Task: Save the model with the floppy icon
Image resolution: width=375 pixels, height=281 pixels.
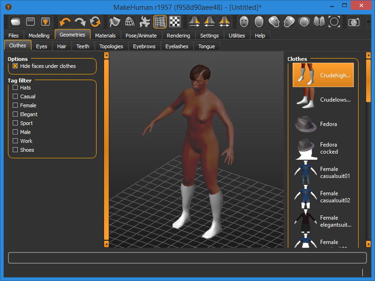Action: click(30, 22)
